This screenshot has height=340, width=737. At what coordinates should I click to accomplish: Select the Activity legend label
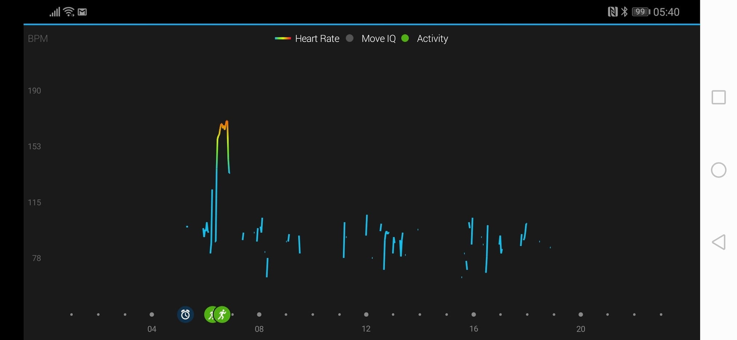[432, 39]
